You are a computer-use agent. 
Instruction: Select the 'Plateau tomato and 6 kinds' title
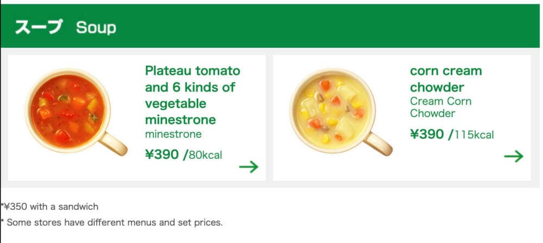tap(193, 95)
